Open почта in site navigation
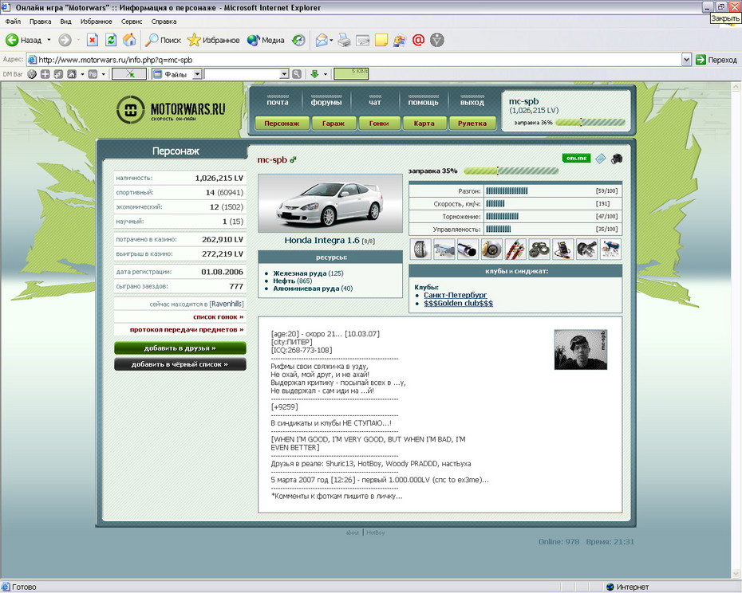Viewport: 742px width, 593px height. click(x=278, y=102)
